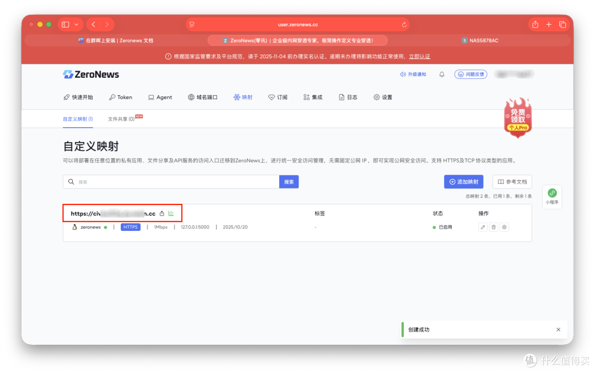The width and height of the screenshot is (595, 373).
Task: Click the user.zeronews.cc address bar
Action: click(x=297, y=25)
